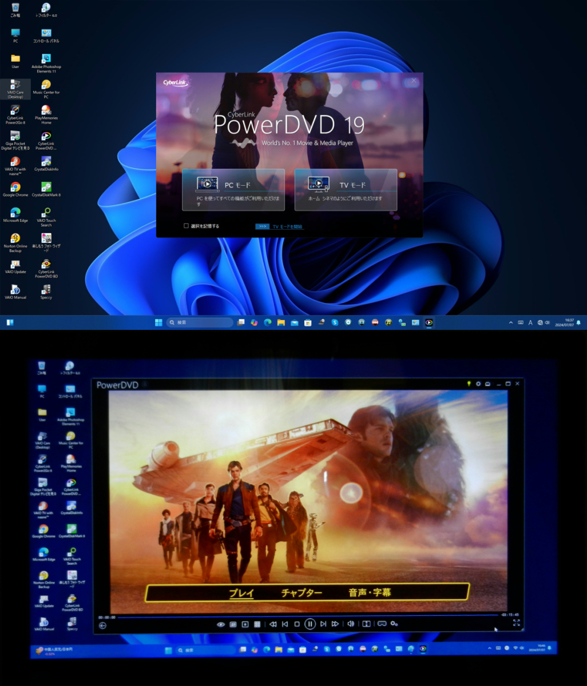This screenshot has width=587, height=686.
Task: Open CyberLink Power2Go 8 beside the launcher
Action: pos(15,115)
